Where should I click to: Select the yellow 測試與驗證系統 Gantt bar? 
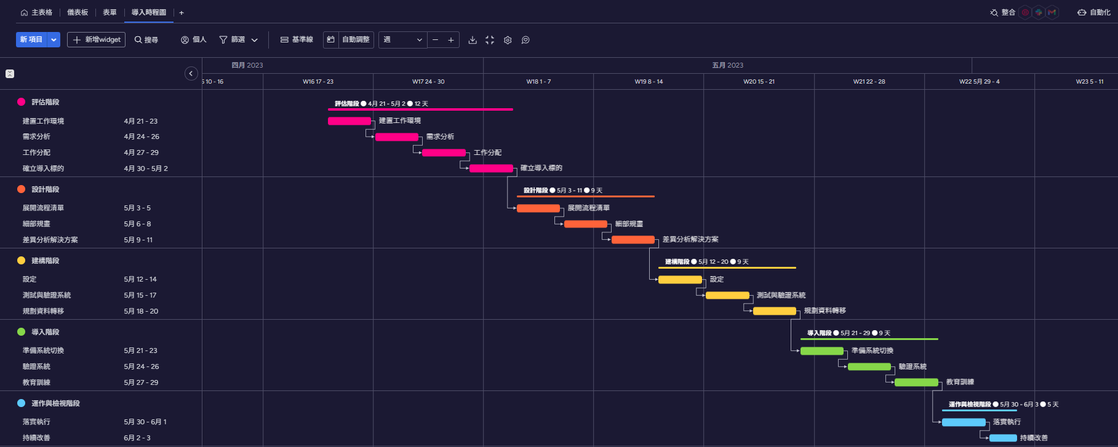tap(727, 296)
